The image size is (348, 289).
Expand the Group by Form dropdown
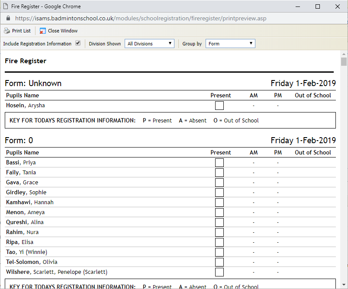[x=230, y=44]
